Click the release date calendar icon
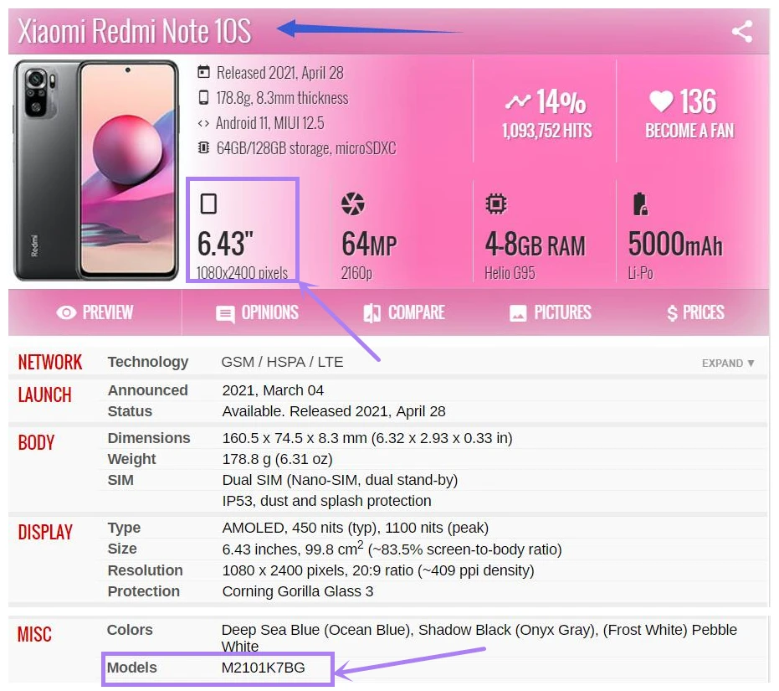Screen dimensions: 779x691 203,72
